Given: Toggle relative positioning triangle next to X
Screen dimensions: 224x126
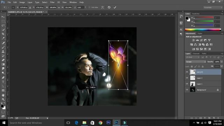Looking at the screenshot, I should [30, 7].
